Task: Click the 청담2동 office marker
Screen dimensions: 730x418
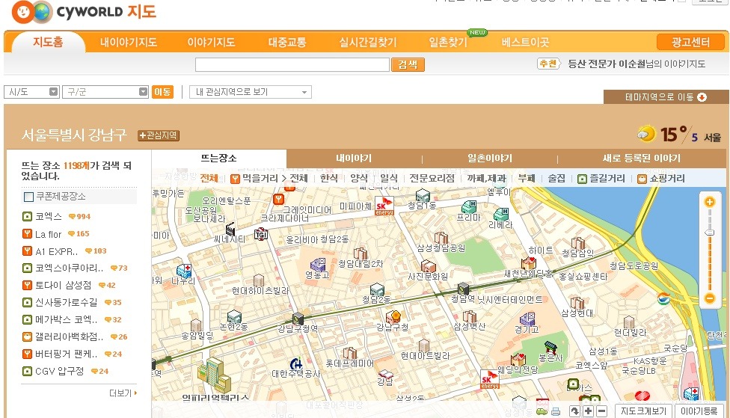Action: tap(377, 289)
